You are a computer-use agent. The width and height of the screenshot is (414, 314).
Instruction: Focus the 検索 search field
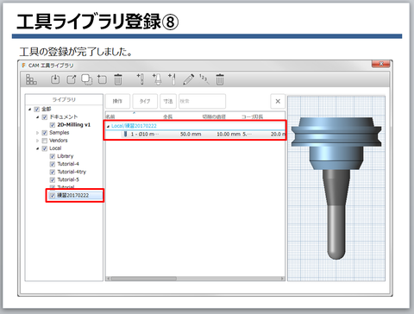pyautogui.click(x=202, y=101)
